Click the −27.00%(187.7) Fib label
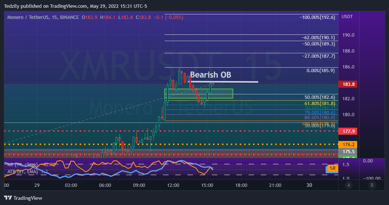389x205 pixels. (x=318, y=56)
